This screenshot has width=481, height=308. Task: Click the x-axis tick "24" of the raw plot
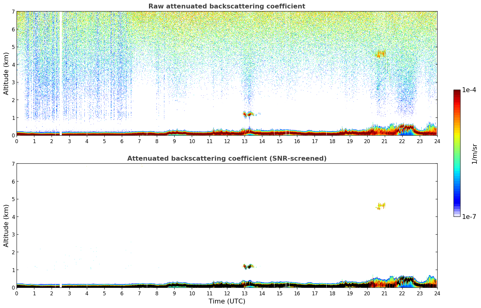pos(437,141)
